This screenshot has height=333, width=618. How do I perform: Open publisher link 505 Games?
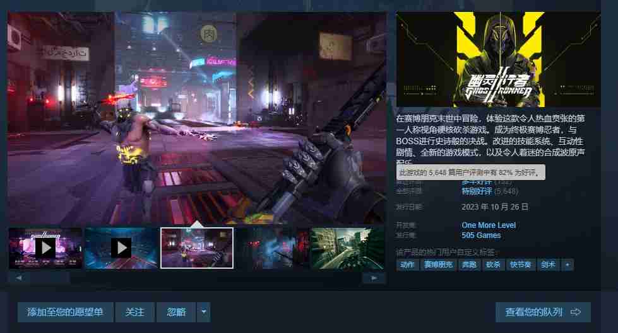481,235
